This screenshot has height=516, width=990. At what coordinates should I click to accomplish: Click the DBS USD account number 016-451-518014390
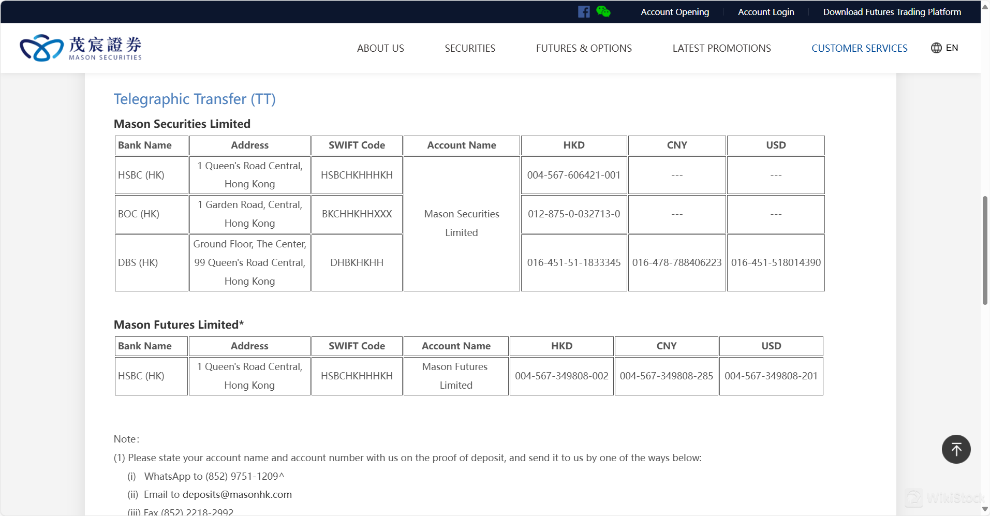tap(775, 262)
